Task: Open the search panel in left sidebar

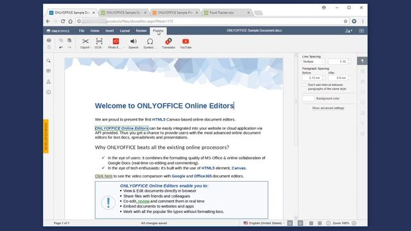Action: pos(49,61)
